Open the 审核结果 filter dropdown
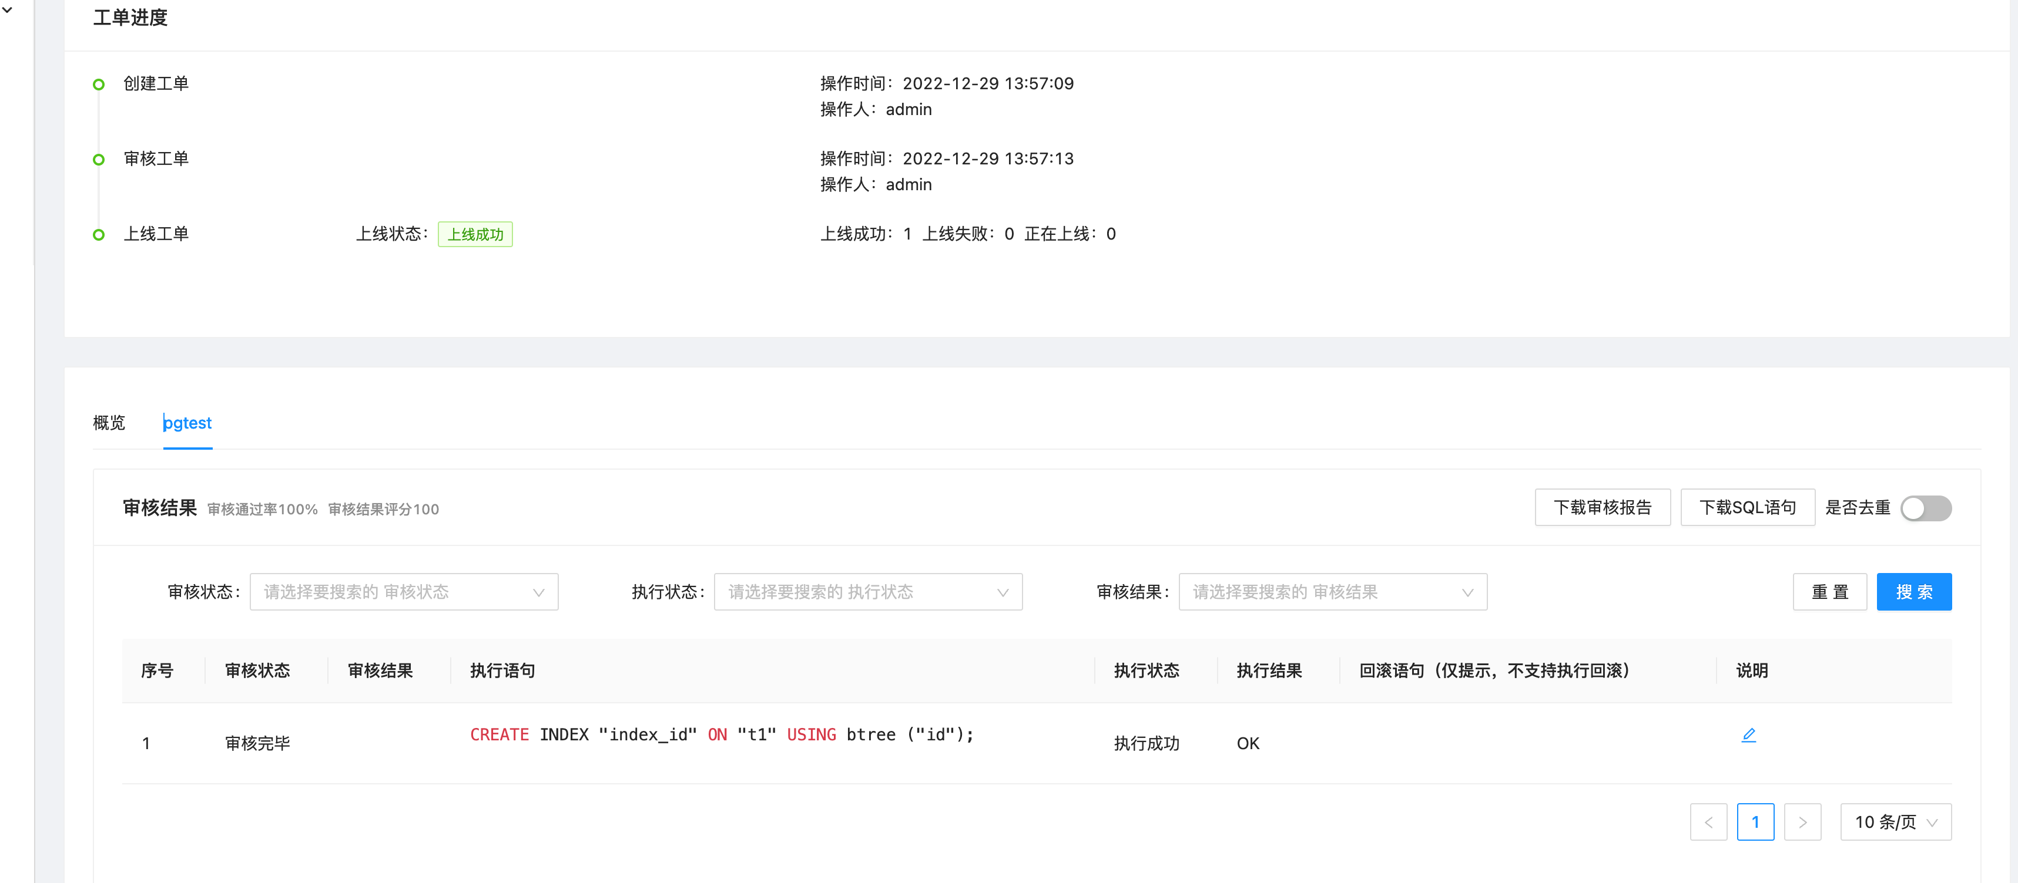This screenshot has height=883, width=2018. click(x=1332, y=592)
